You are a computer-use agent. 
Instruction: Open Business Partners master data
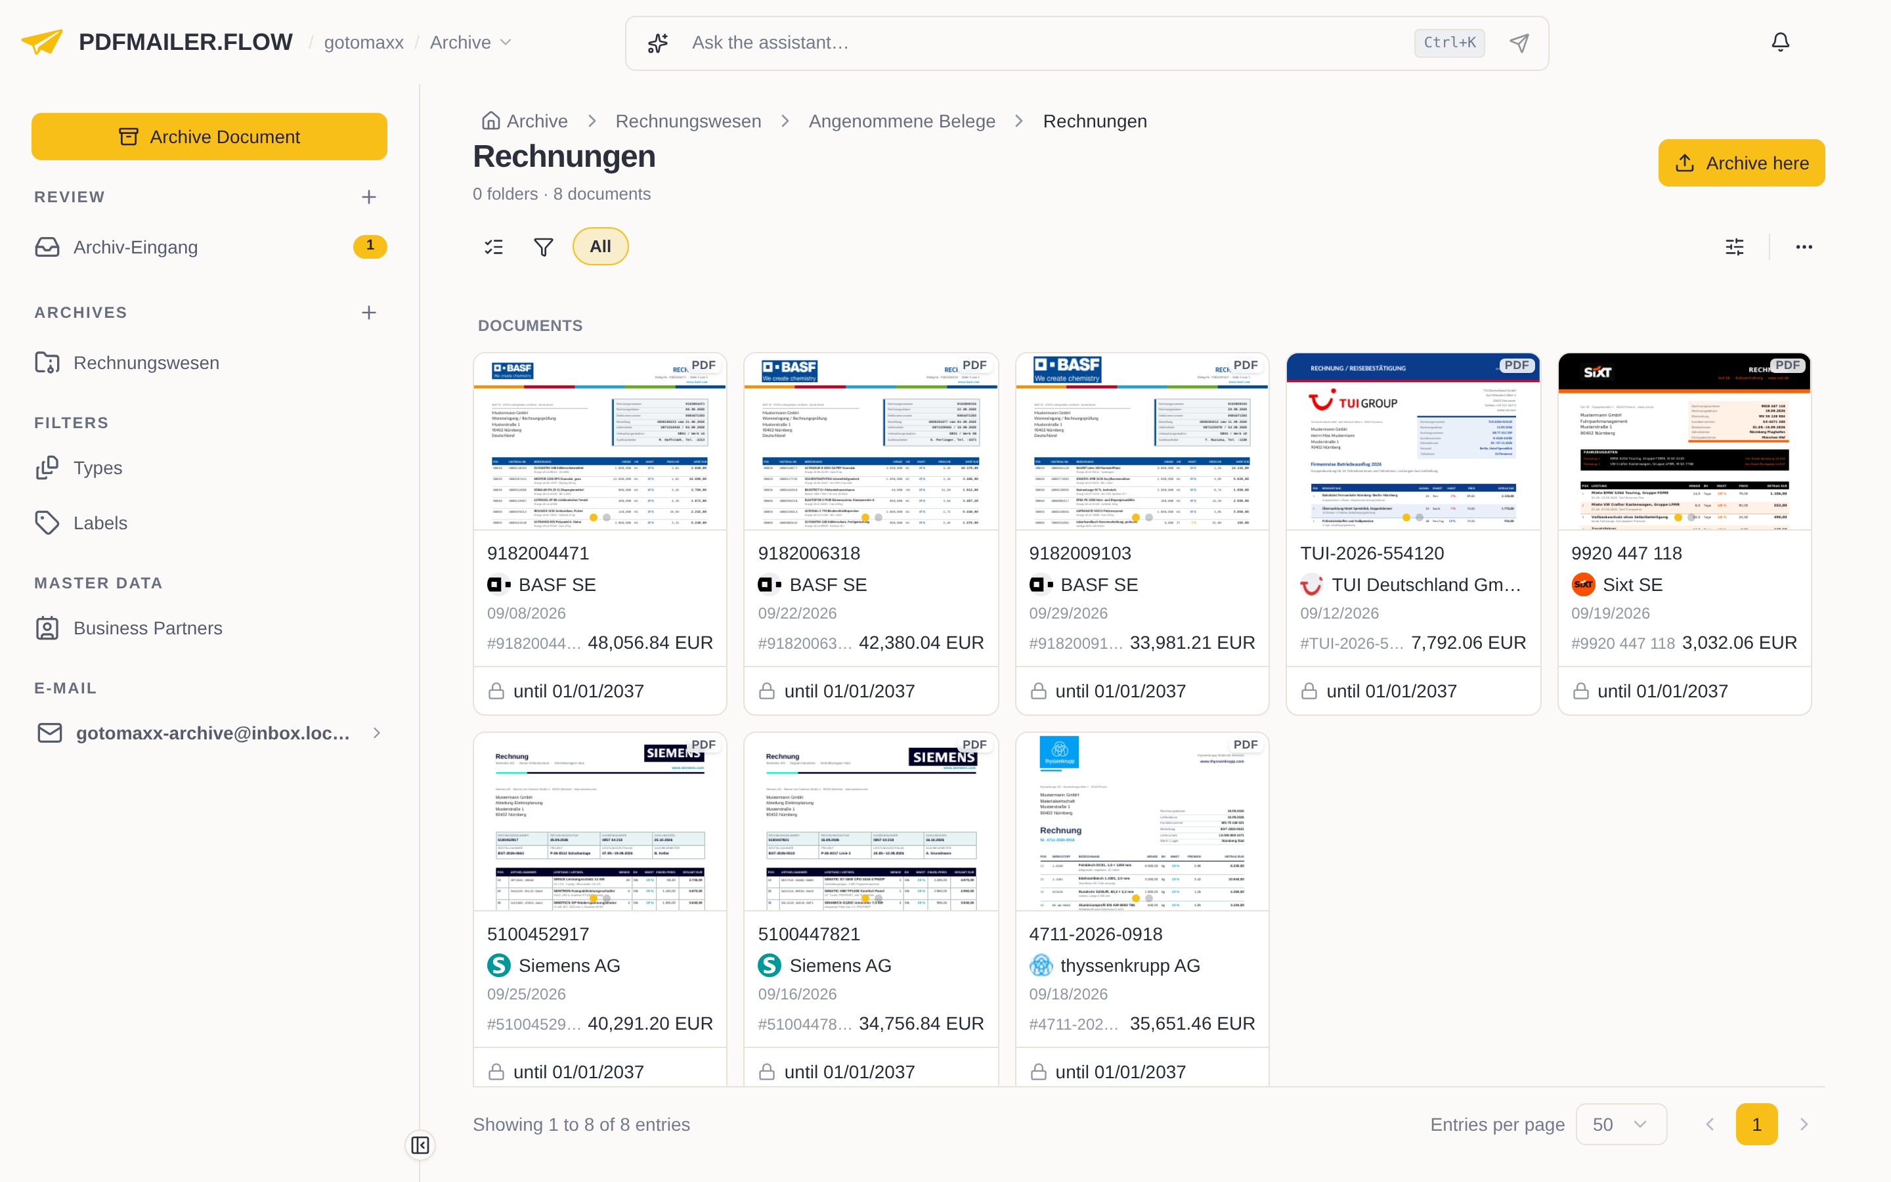click(x=209, y=628)
